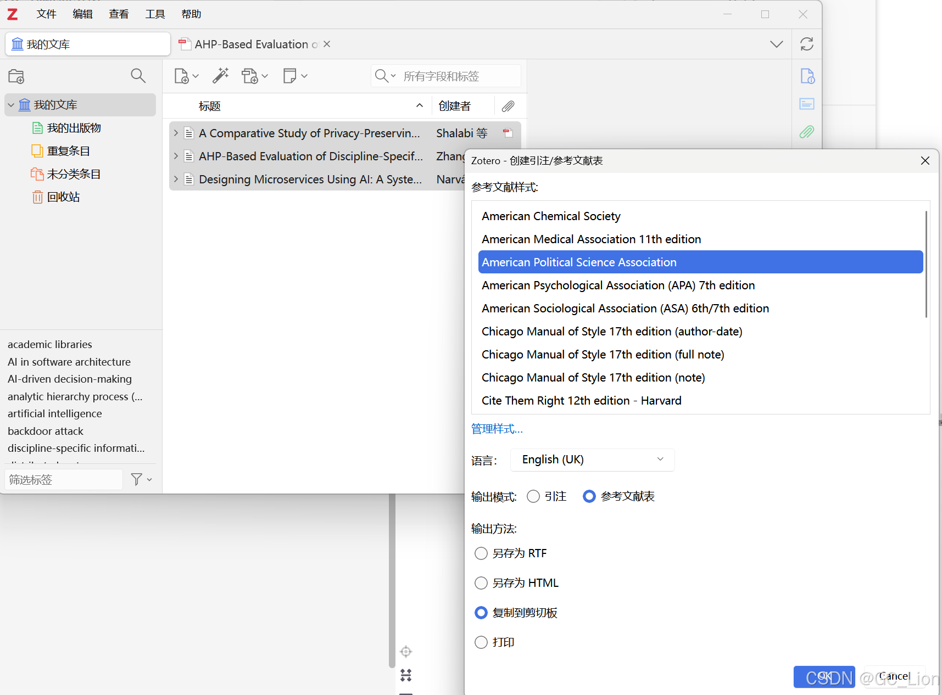Click the new item toolbar icon
Image resolution: width=942 pixels, height=695 pixels.
181,76
